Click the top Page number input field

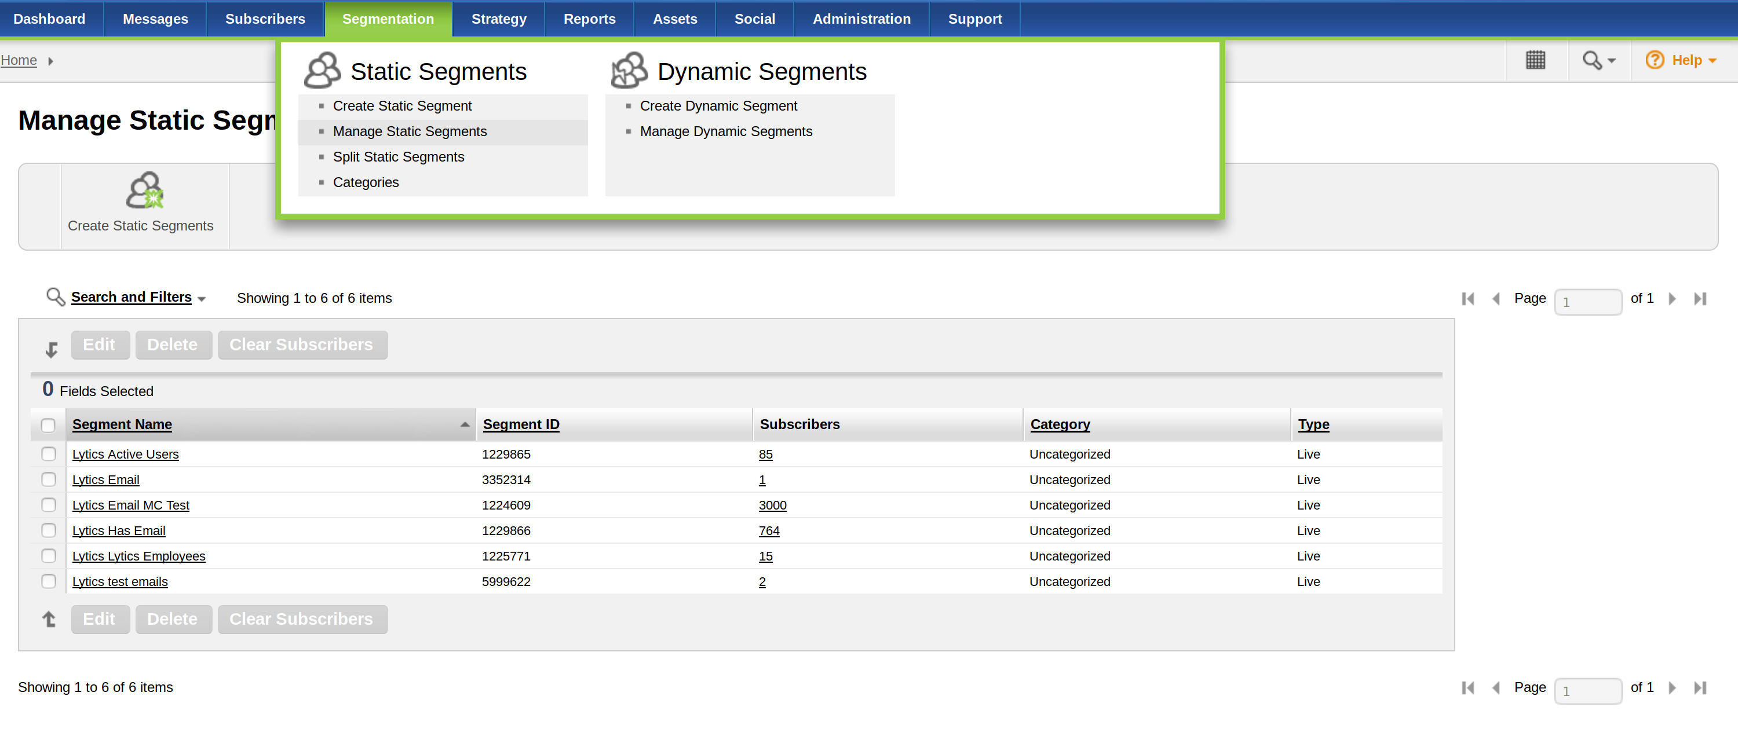pyautogui.click(x=1587, y=302)
